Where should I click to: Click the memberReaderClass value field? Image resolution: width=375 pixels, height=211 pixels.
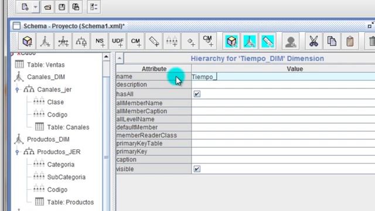coord(283,135)
